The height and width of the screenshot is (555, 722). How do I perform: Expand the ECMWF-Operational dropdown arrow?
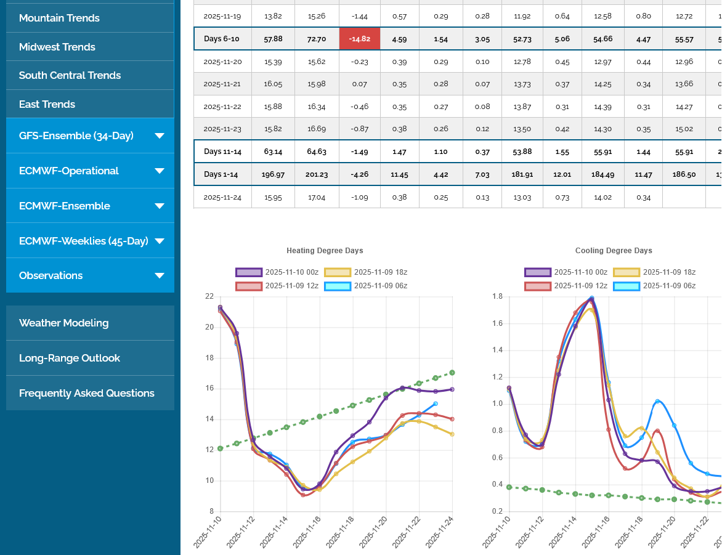pos(160,171)
